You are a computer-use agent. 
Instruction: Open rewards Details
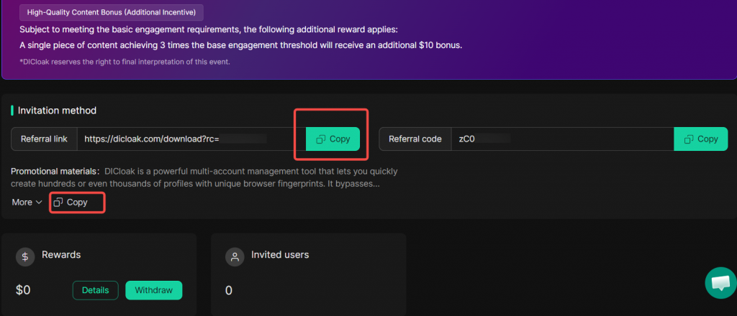coord(96,290)
